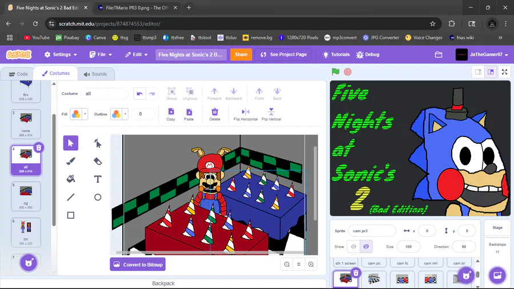The width and height of the screenshot is (514, 289).
Task: Send selection to Back
Action: point(278,94)
